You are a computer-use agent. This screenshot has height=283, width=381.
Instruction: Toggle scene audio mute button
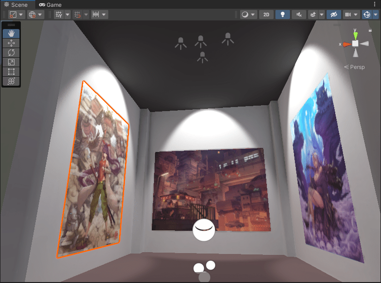tap(299, 15)
